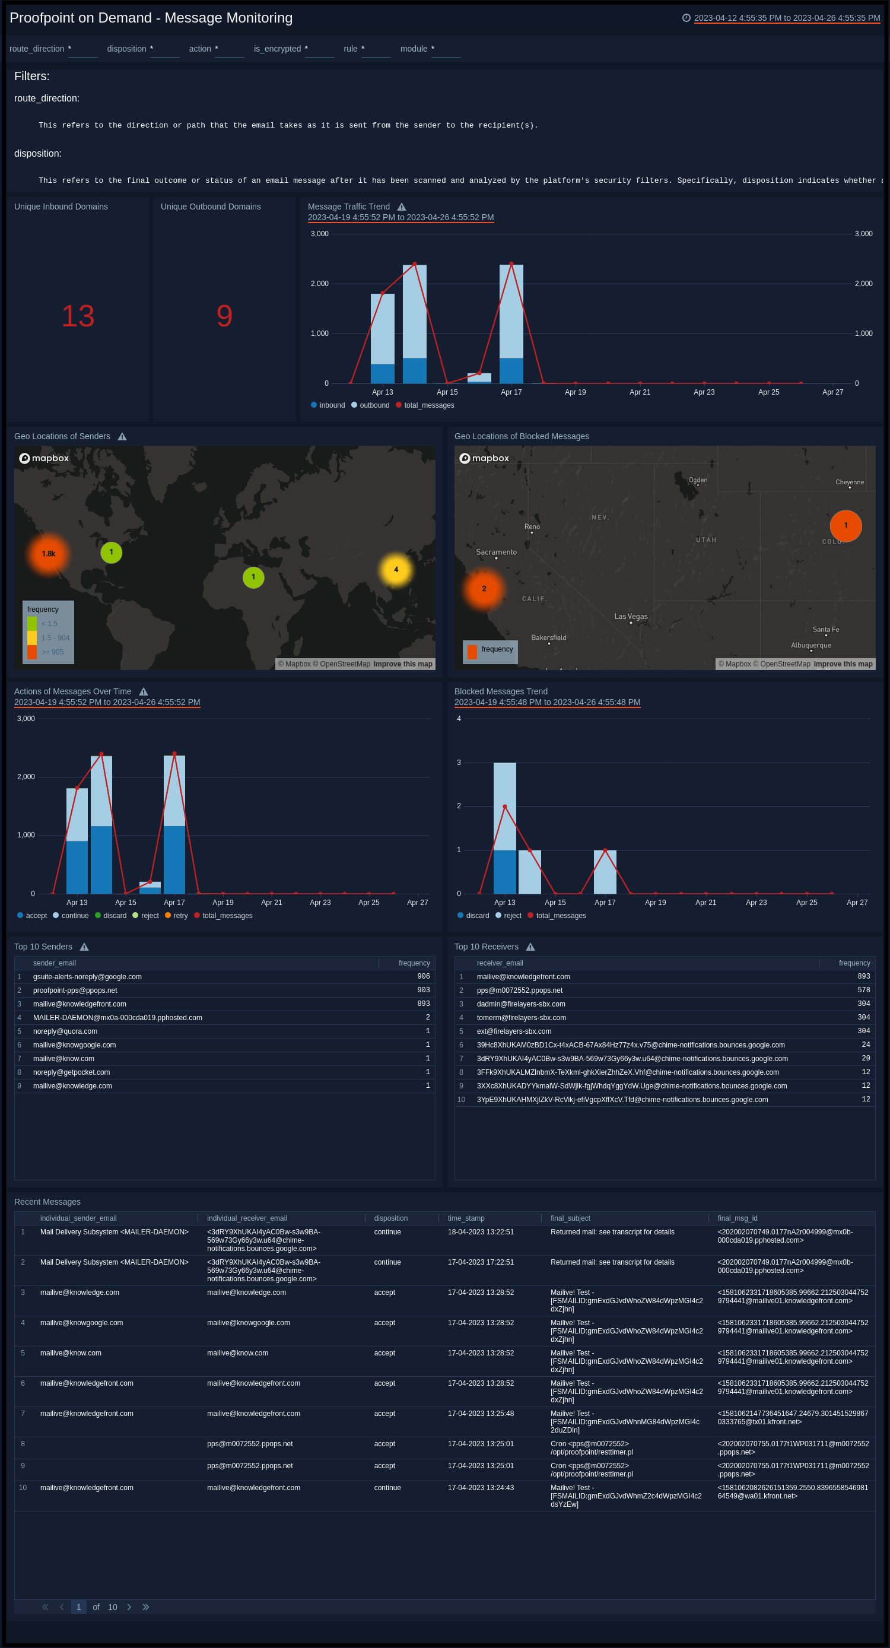Viewport: 890px width, 1648px height.
Task: Click the clock icon beside the time range
Action: tap(686, 18)
